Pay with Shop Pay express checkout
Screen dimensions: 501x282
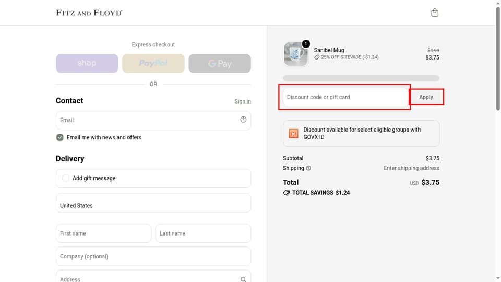click(87, 63)
